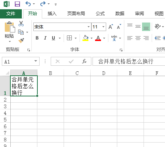This screenshot has height=147, width=165.
Task: Decrease the font size
Action: (x=119, y=27)
